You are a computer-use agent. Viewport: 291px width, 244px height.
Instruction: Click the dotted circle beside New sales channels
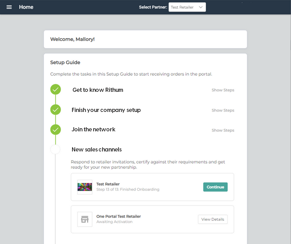(55, 150)
